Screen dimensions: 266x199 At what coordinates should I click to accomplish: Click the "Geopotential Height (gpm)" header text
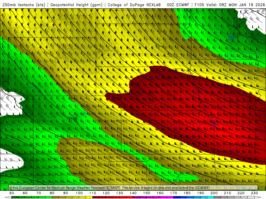pyautogui.click(x=76, y=5)
